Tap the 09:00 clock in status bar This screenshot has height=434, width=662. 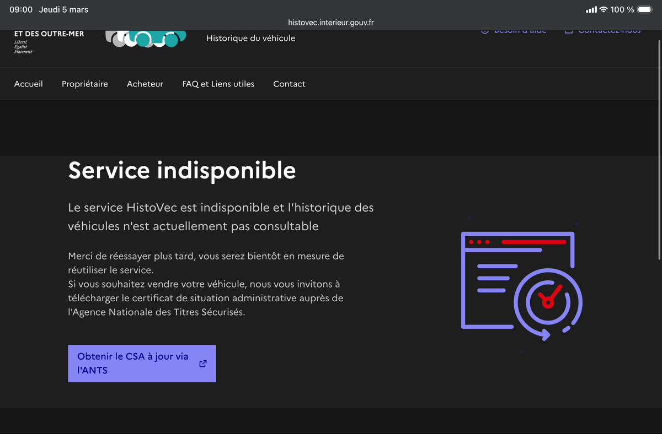click(x=21, y=9)
